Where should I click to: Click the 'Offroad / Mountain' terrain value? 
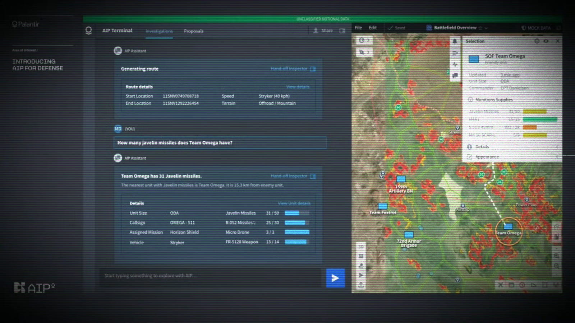click(x=277, y=103)
